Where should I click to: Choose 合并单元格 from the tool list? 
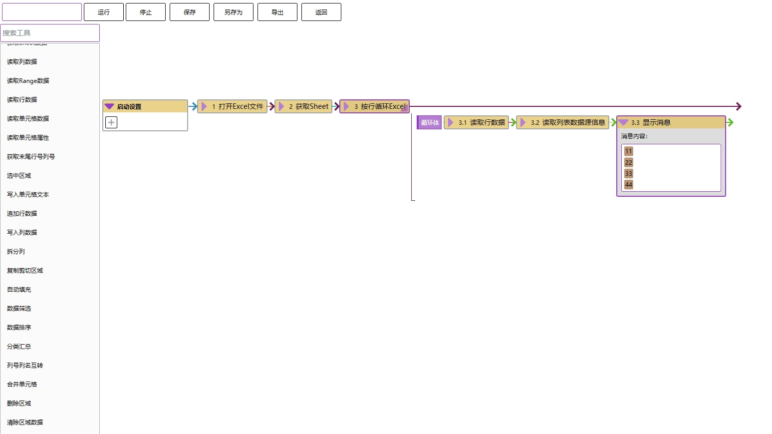tap(22, 385)
